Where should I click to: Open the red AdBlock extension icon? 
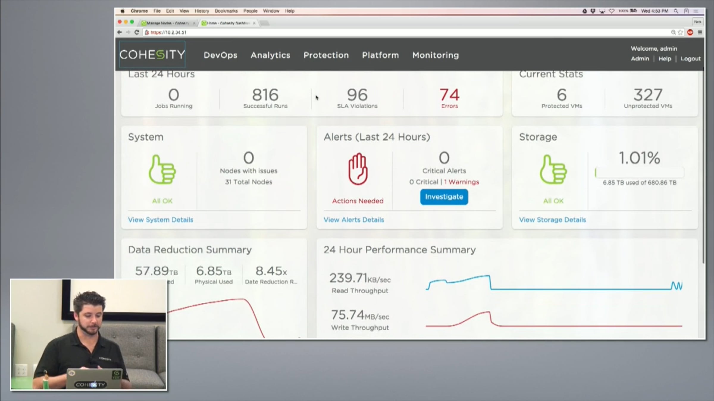pyautogui.click(x=690, y=32)
